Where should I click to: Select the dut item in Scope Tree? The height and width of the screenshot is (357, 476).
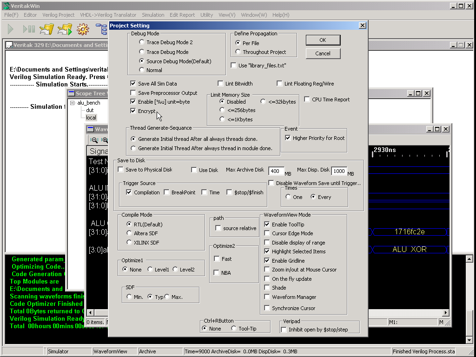click(90, 110)
